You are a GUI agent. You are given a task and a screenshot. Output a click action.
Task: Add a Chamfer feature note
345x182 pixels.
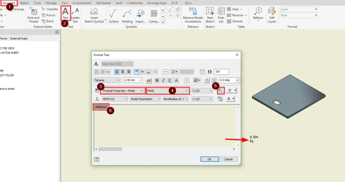tap(50, 9)
